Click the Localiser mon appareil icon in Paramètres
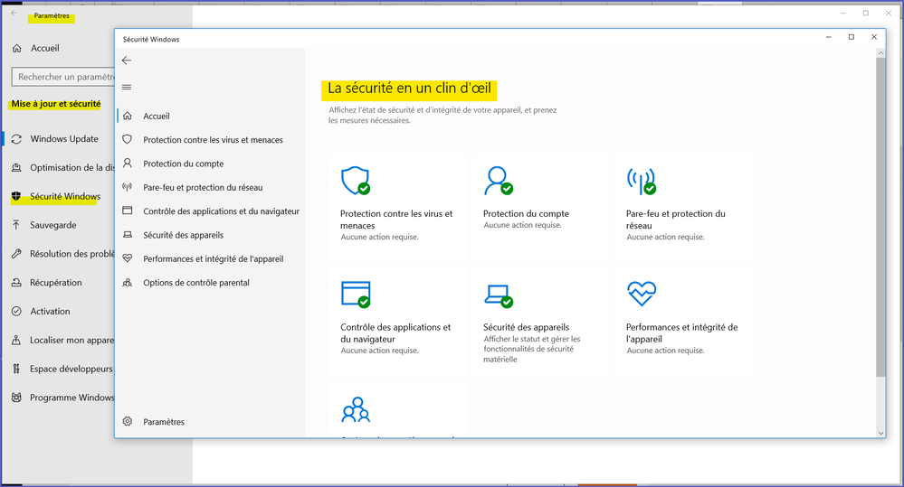The width and height of the screenshot is (904, 487). [16, 341]
